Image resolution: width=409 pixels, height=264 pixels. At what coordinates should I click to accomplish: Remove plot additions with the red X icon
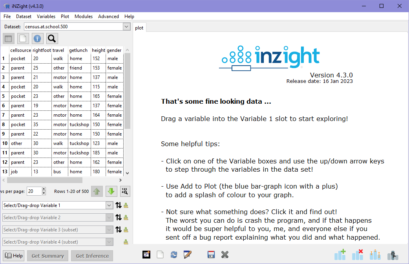pos(358,255)
